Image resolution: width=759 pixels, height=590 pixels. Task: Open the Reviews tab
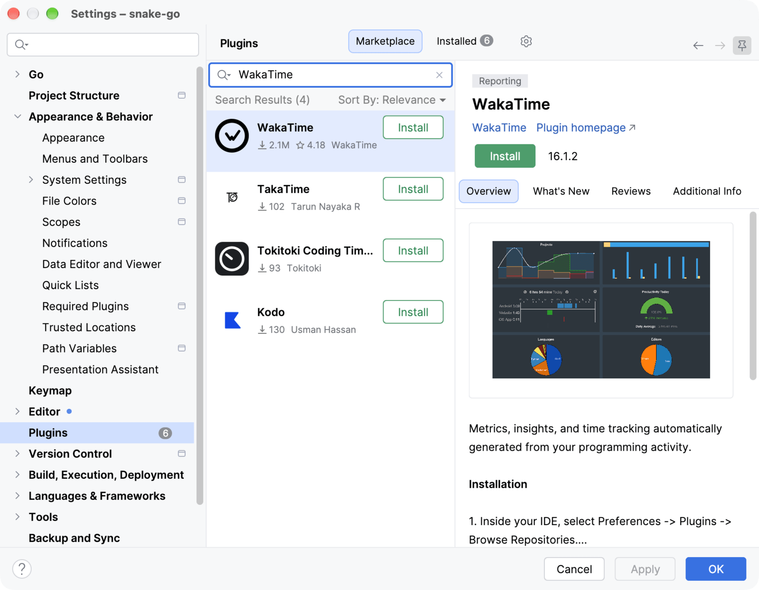pos(631,191)
